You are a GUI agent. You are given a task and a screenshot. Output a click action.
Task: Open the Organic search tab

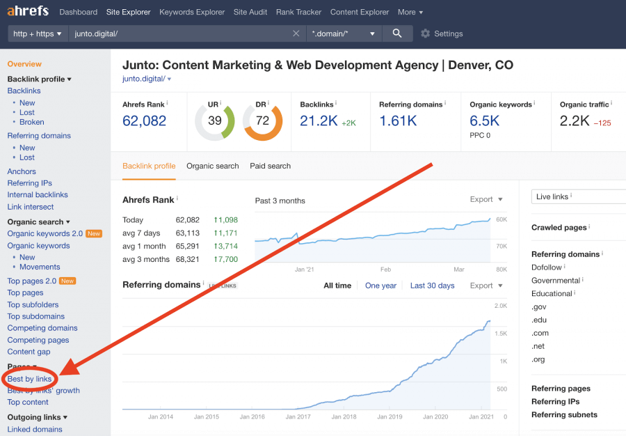[212, 166]
